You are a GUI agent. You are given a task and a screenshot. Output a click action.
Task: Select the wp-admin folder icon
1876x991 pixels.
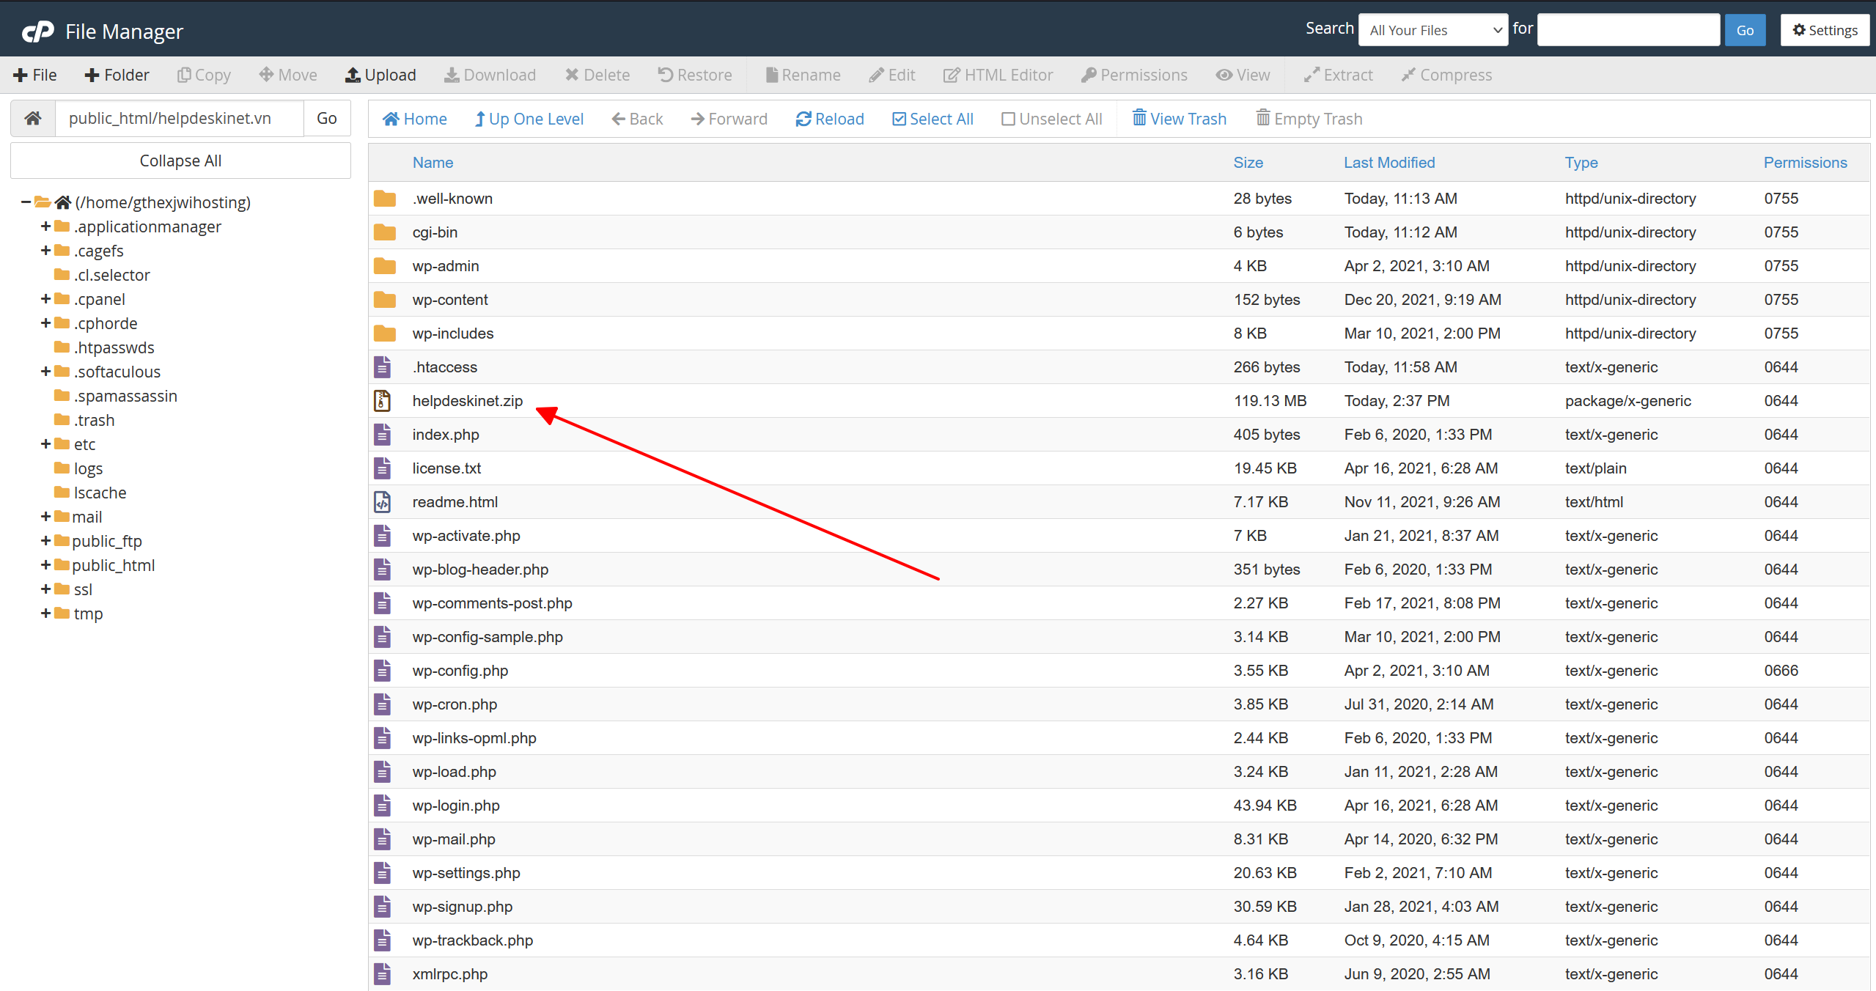tap(384, 266)
